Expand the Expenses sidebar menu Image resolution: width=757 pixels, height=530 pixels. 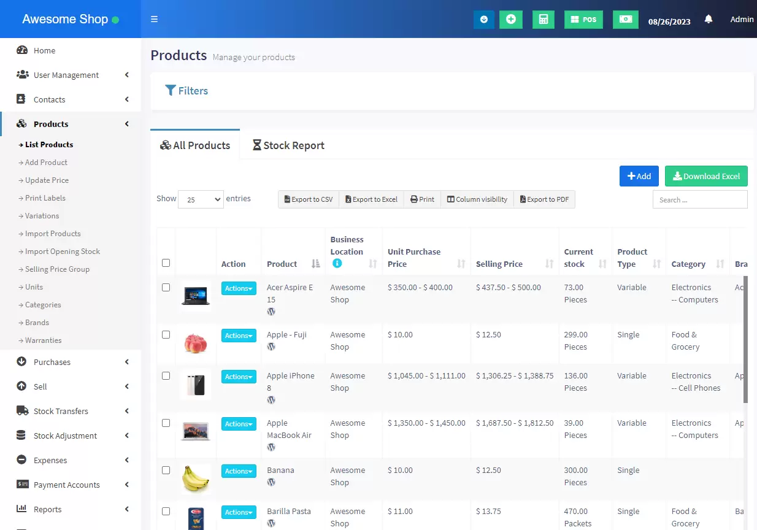click(x=71, y=460)
